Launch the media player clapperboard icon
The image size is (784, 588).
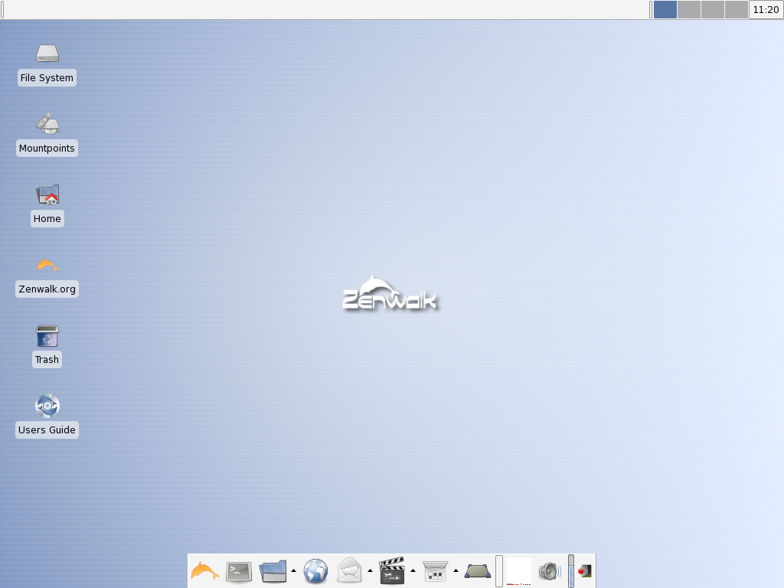392,571
